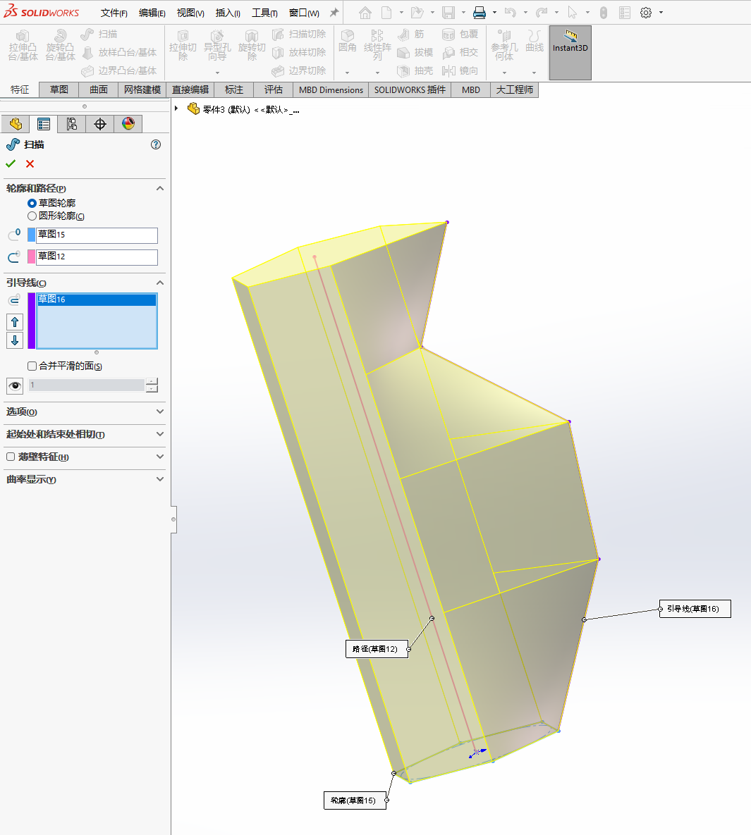
Task: Click the sweep help question mark icon
Action: pos(156,144)
